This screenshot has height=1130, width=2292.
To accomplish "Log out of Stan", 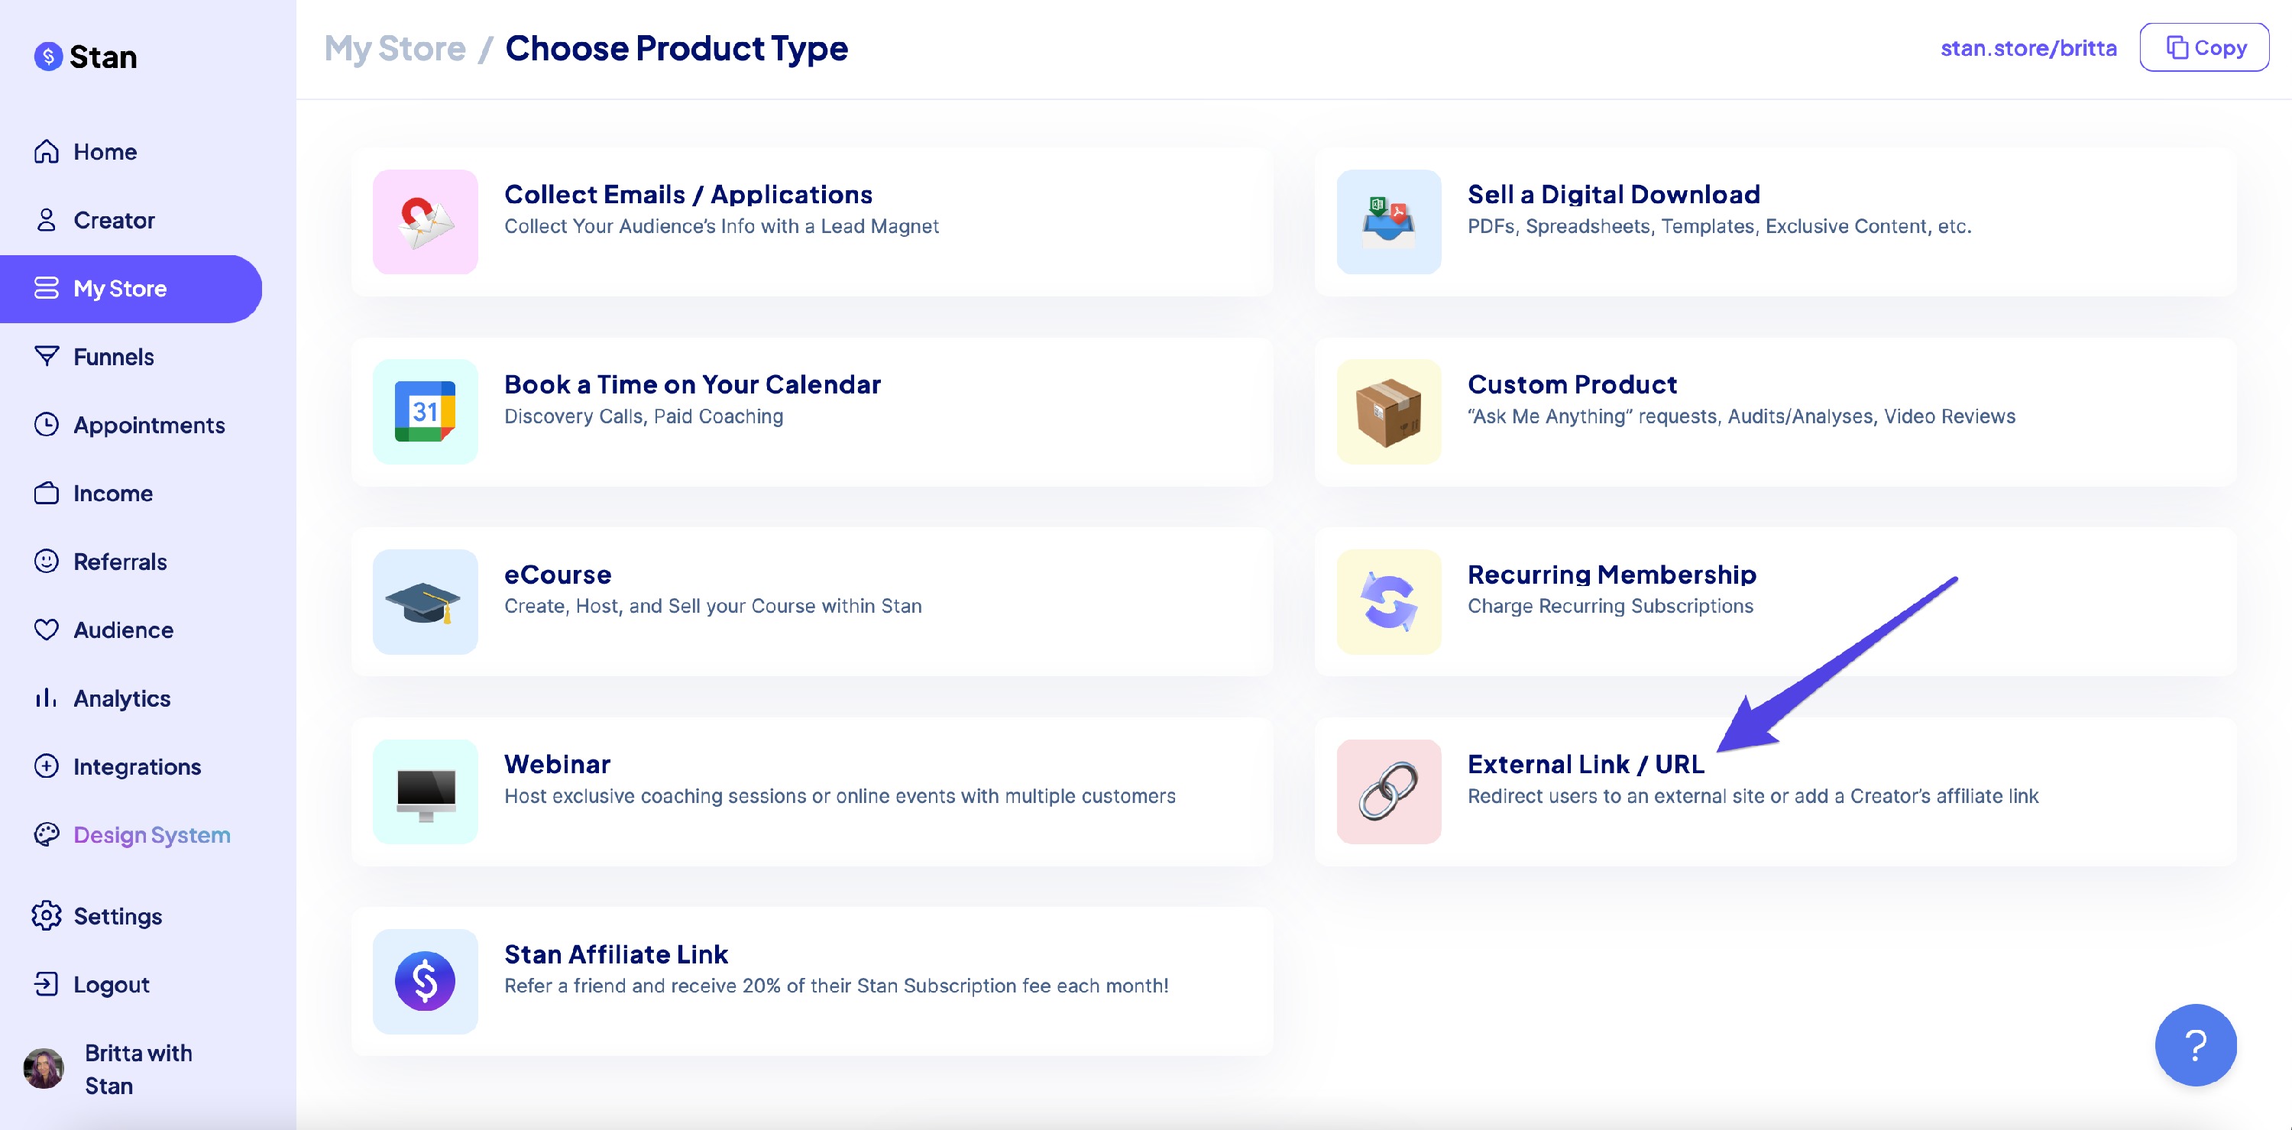I will (x=110, y=984).
